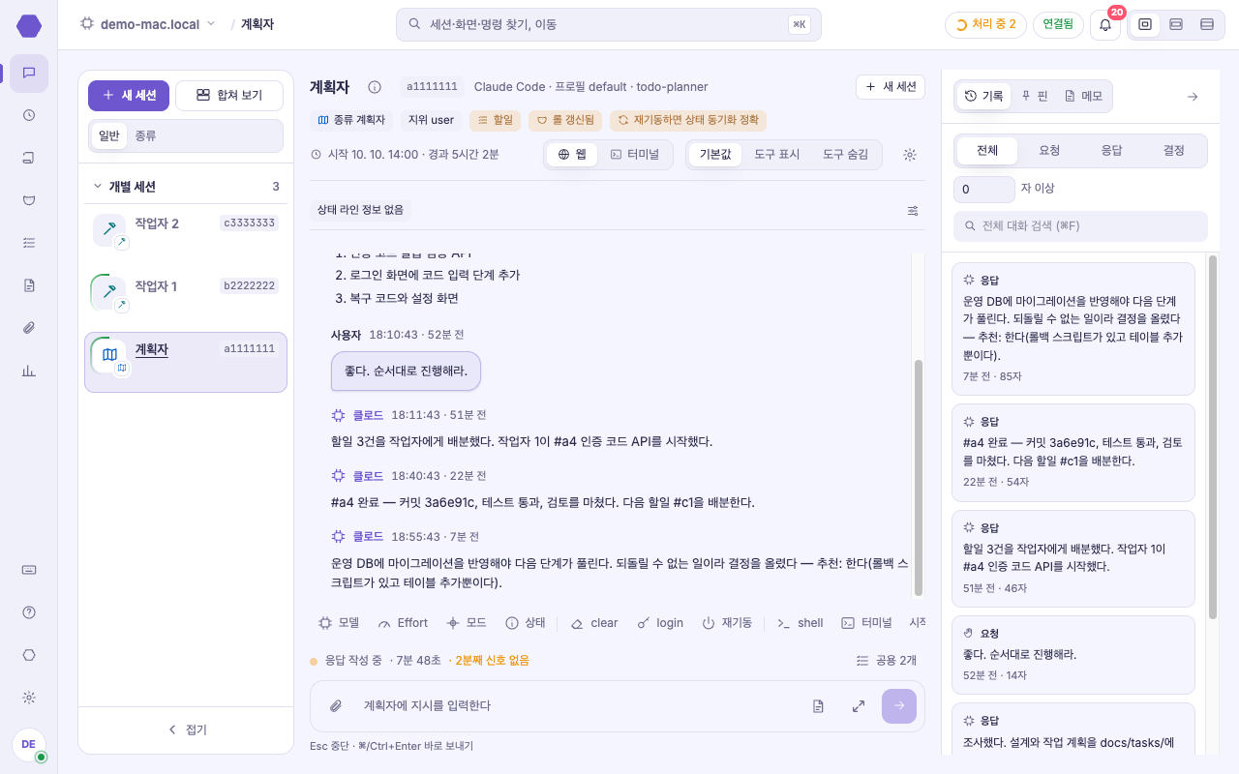Click the info icon beside 계획자 title
Image resolution: width=1239 pixels, height=774 pixels.
[375, 87]
